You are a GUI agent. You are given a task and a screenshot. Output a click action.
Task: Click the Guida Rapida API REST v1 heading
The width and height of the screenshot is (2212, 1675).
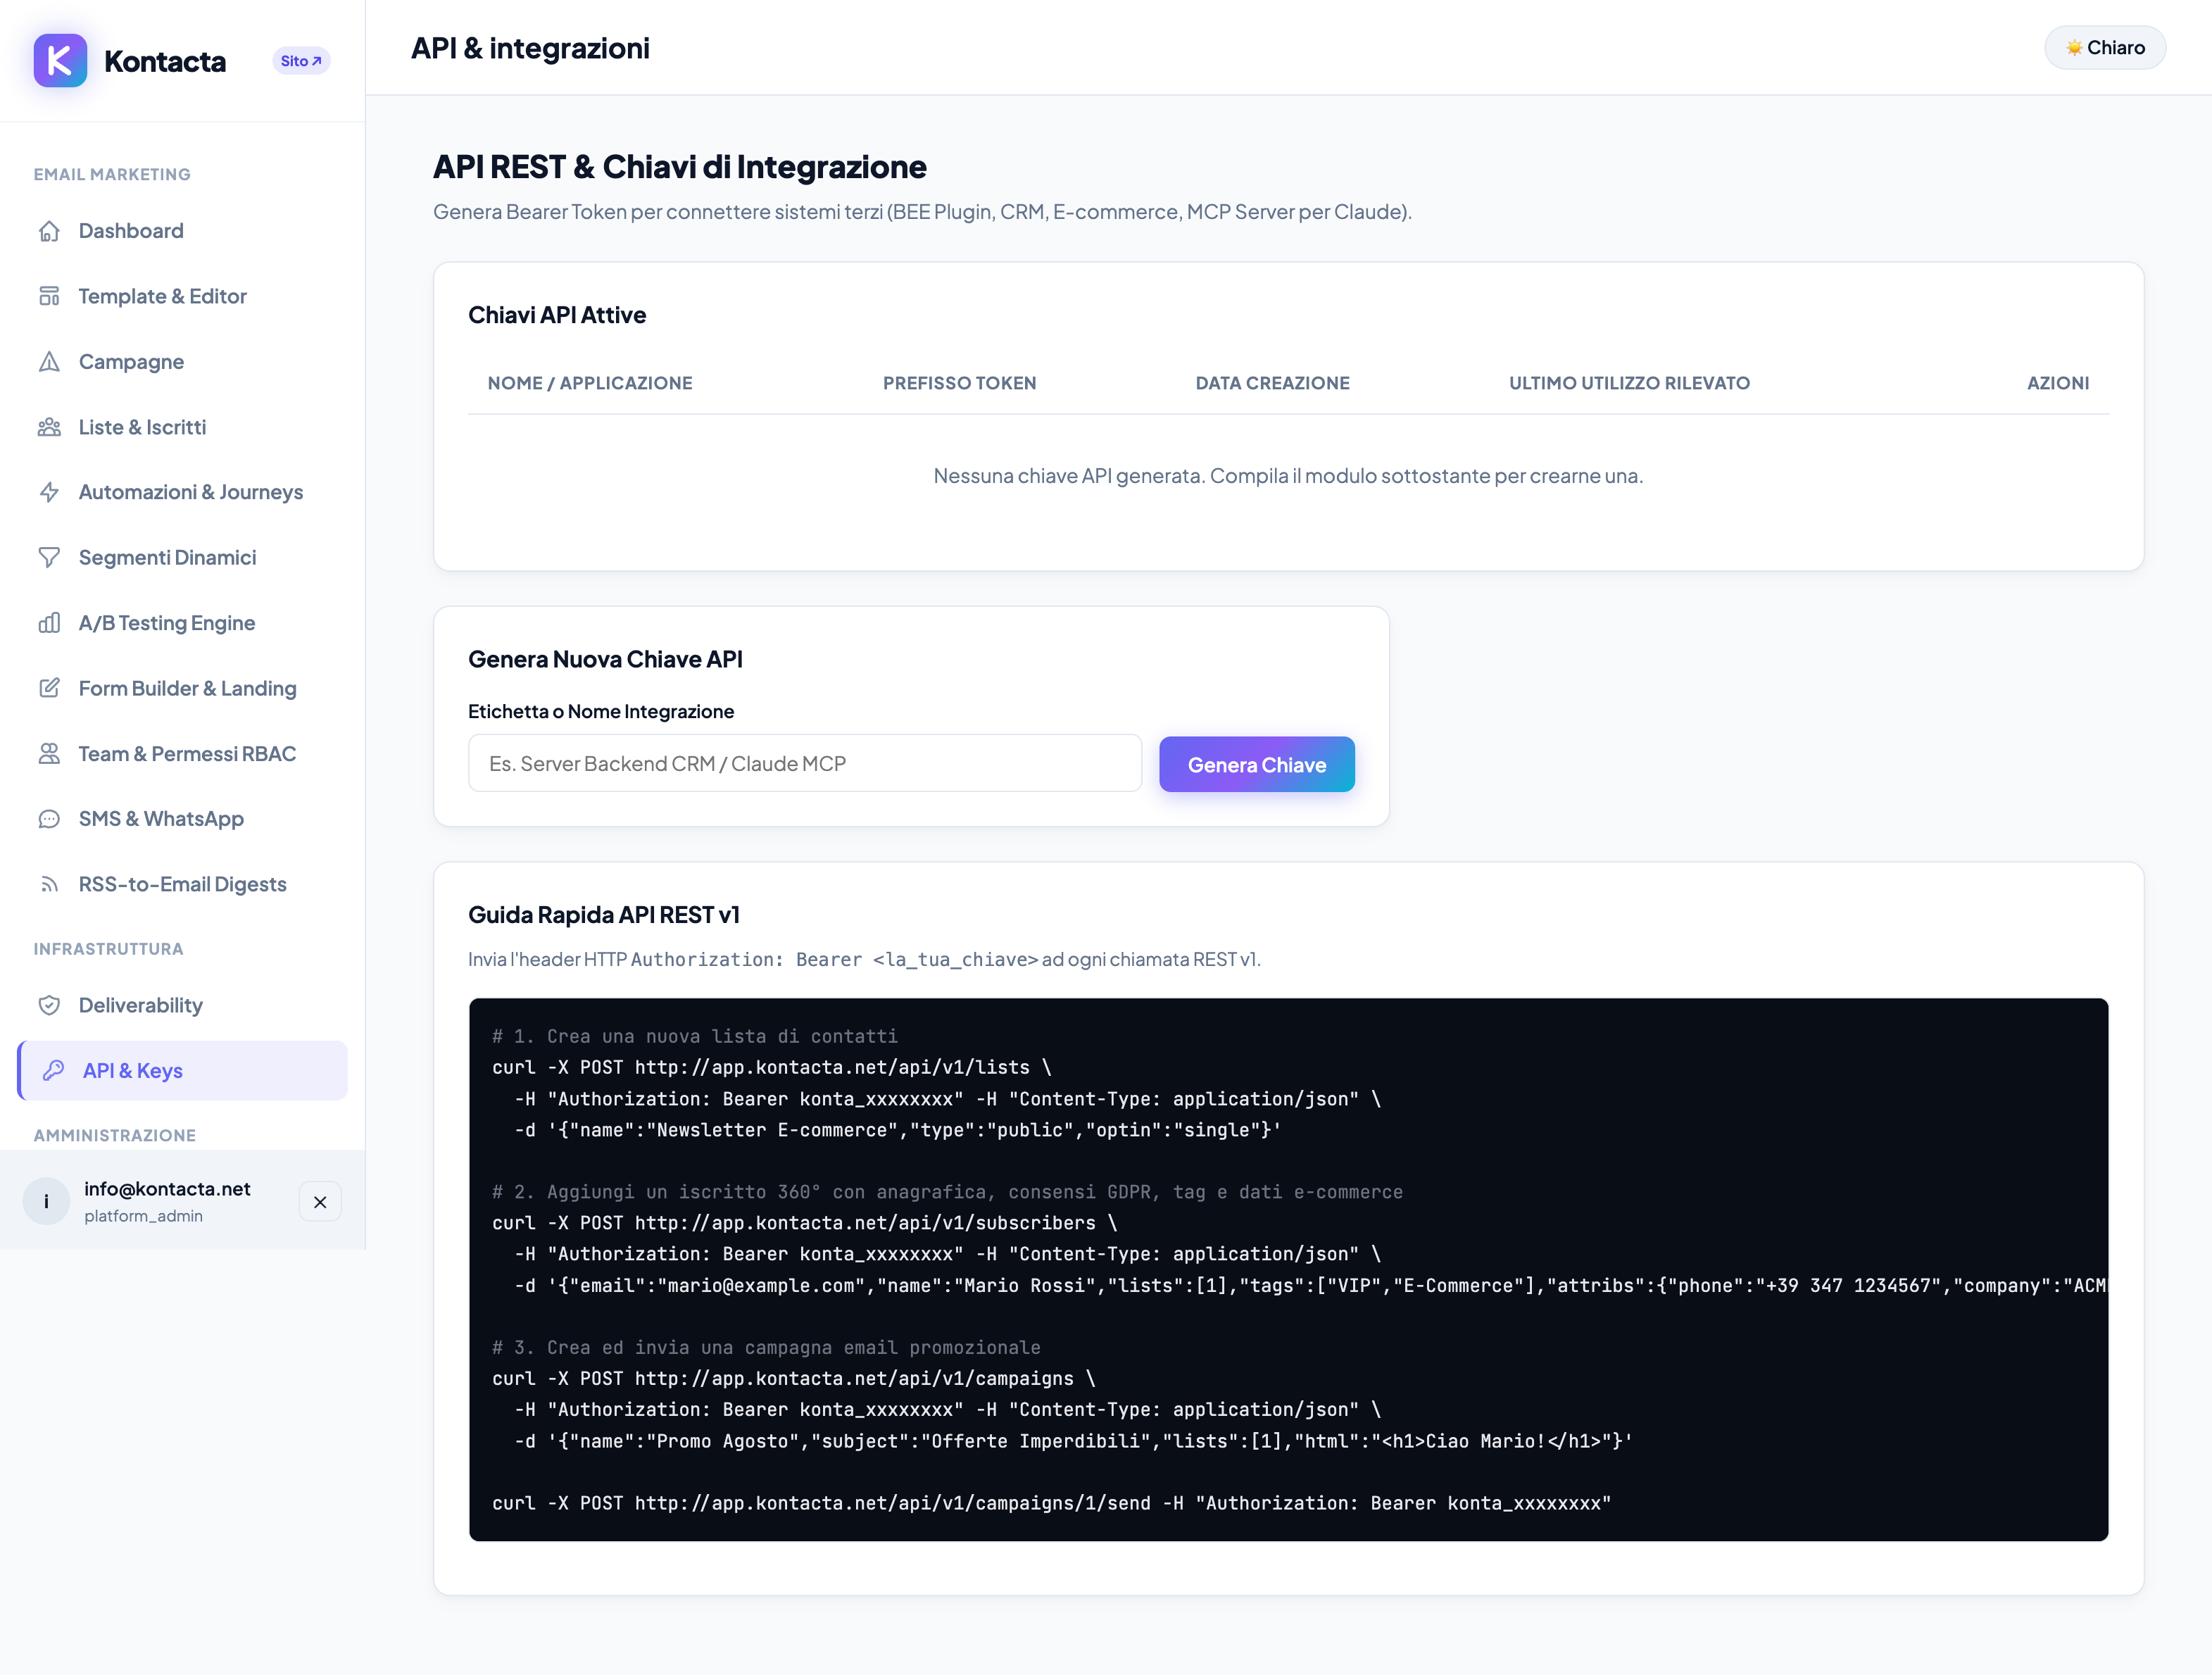tap(604, 915)
